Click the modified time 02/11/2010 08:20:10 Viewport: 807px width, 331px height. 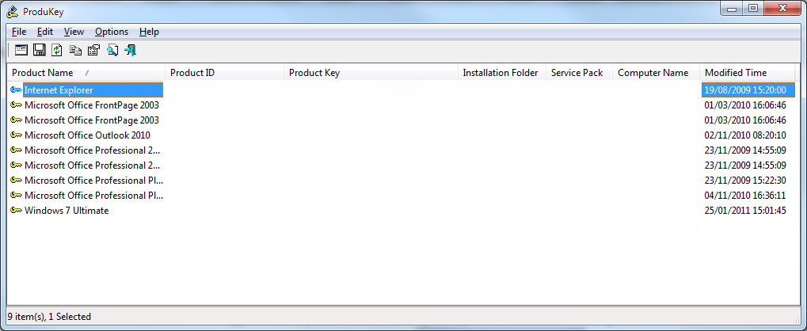point(745,135)
